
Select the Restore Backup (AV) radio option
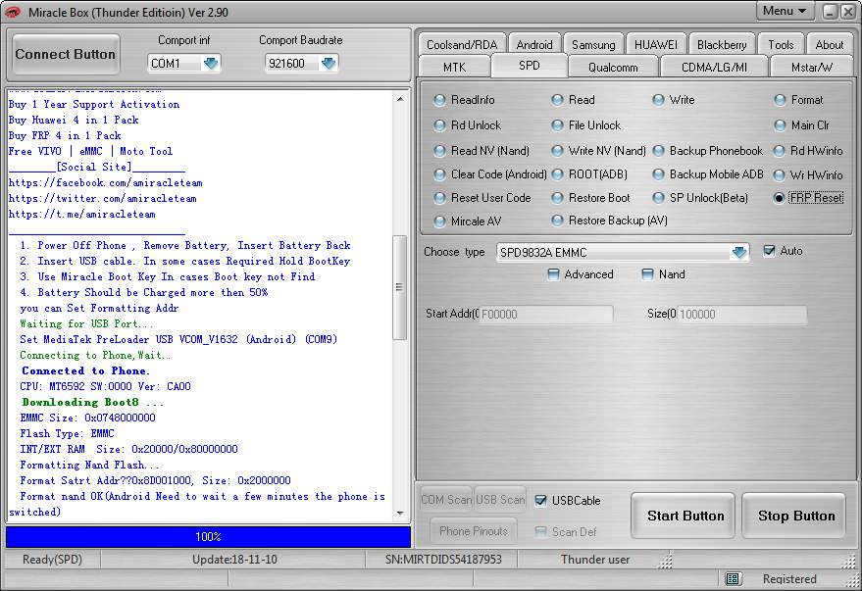point(609,221)
